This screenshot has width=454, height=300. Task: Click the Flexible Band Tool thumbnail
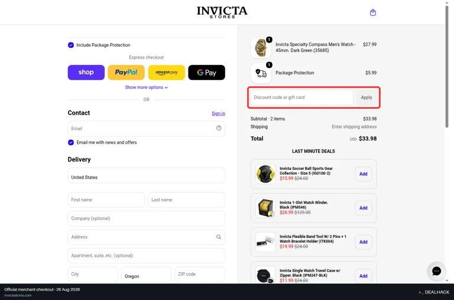pyautogui.click(x=265, y=242)
